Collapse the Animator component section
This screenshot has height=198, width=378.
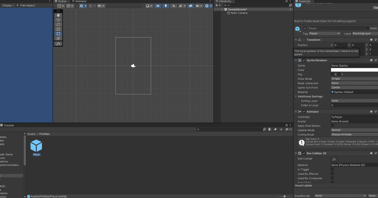(x=295, y=111)
